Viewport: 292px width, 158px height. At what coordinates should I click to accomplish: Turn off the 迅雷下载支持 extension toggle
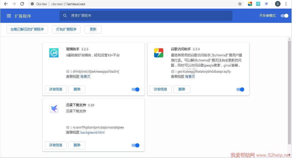pos(136,145)
